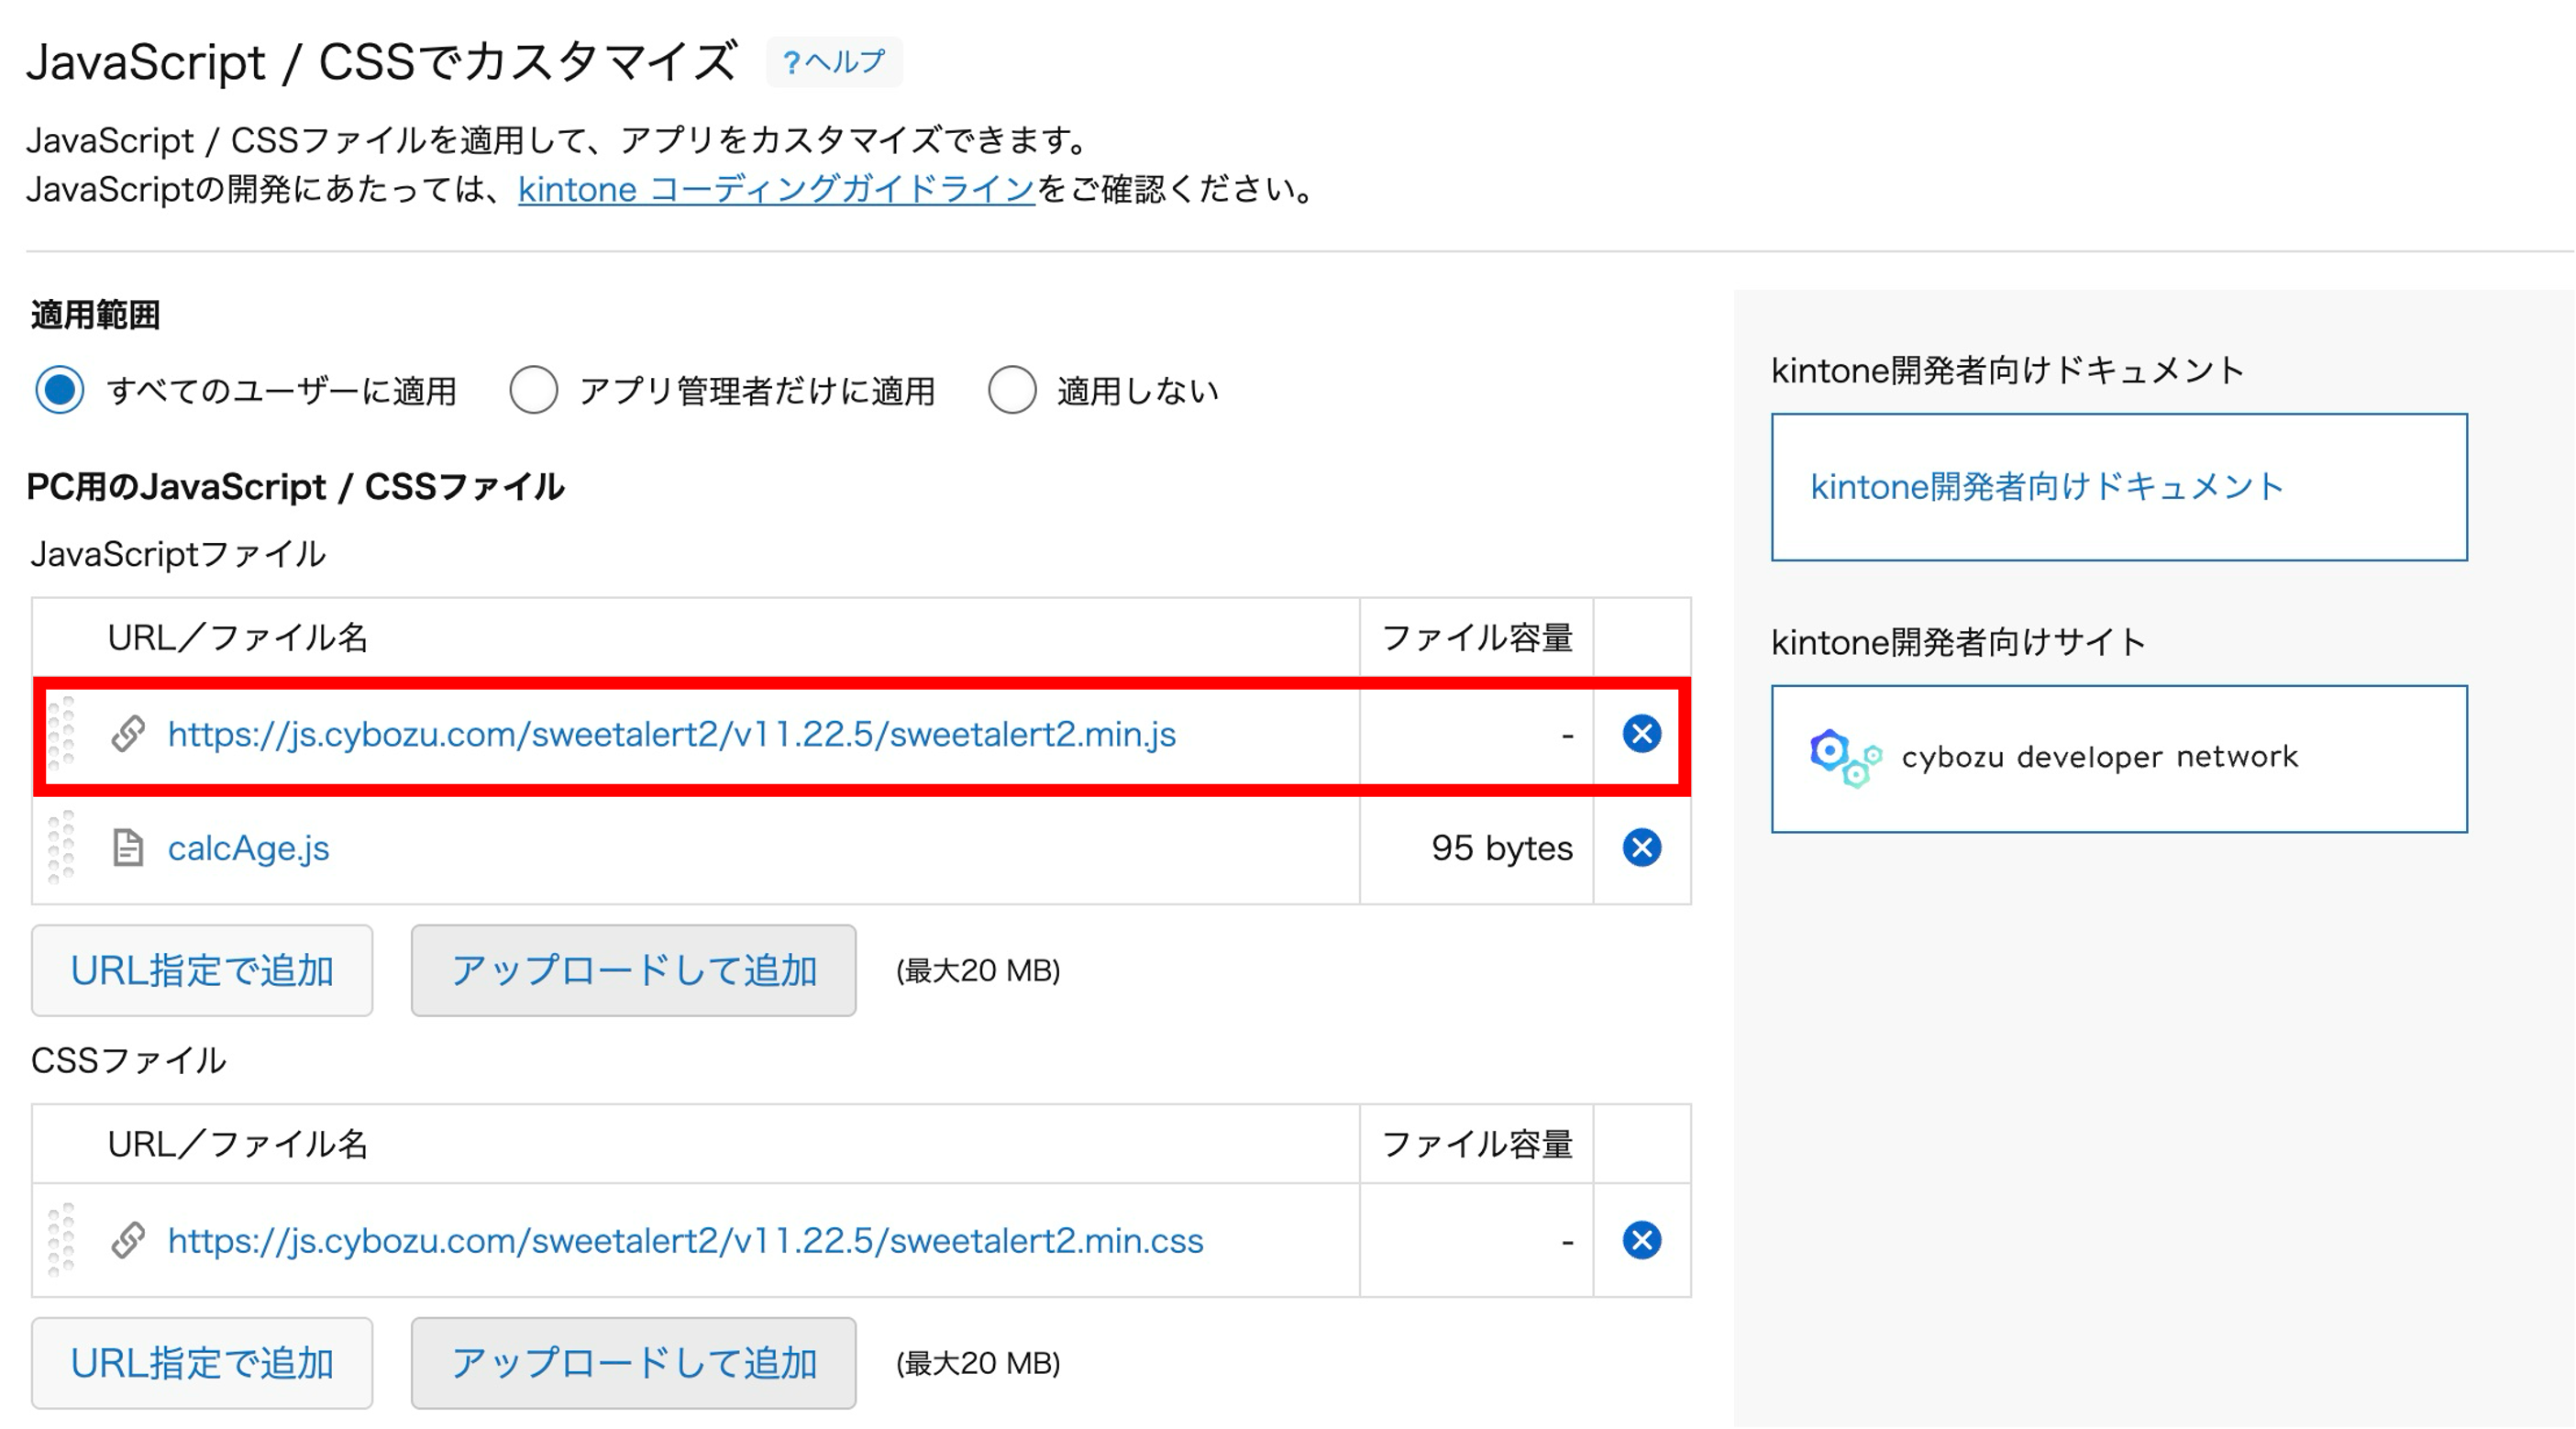This screenshot has height=1429, width=2576.
Task: Click アップロードして追加 under JavaScript files
Action: coord(633,970)
